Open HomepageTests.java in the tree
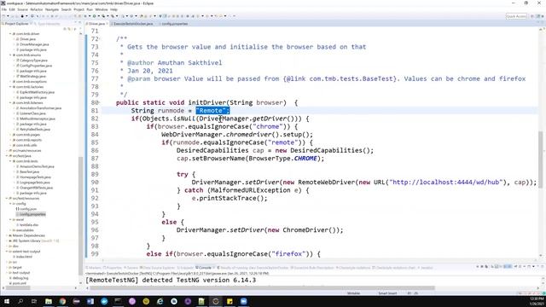 (35, 177)
